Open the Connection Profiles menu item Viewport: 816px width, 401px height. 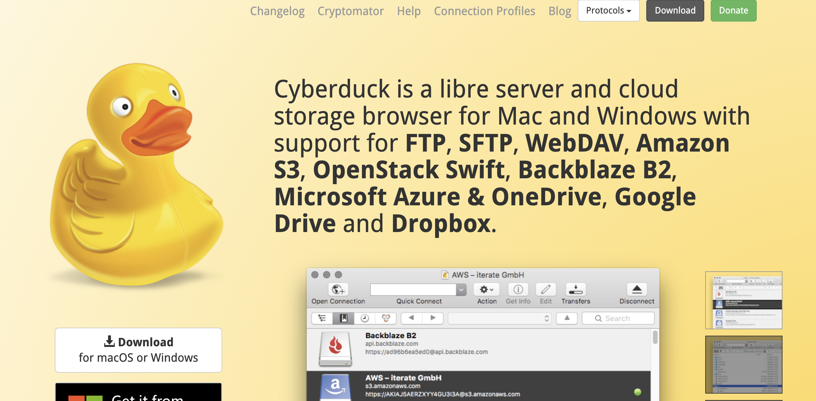pos(484,11)
